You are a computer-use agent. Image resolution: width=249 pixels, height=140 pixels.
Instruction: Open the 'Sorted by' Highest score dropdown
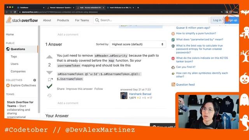[x=138, y=44]
